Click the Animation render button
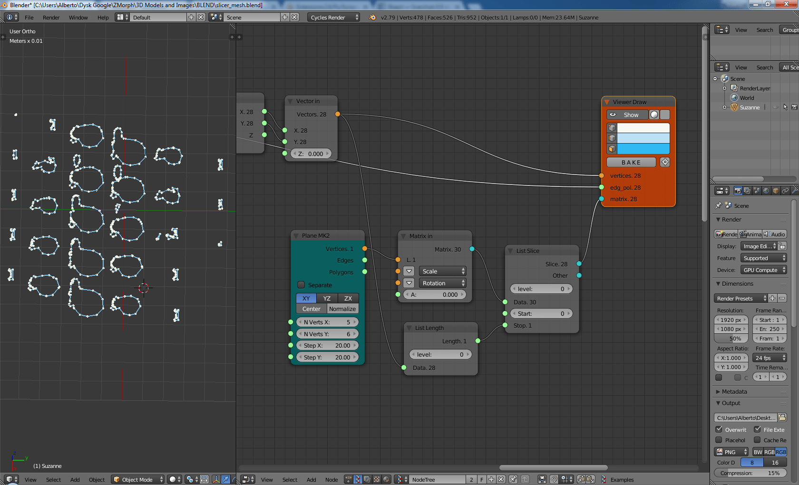The image size is (799, 485). pos(750,234)
